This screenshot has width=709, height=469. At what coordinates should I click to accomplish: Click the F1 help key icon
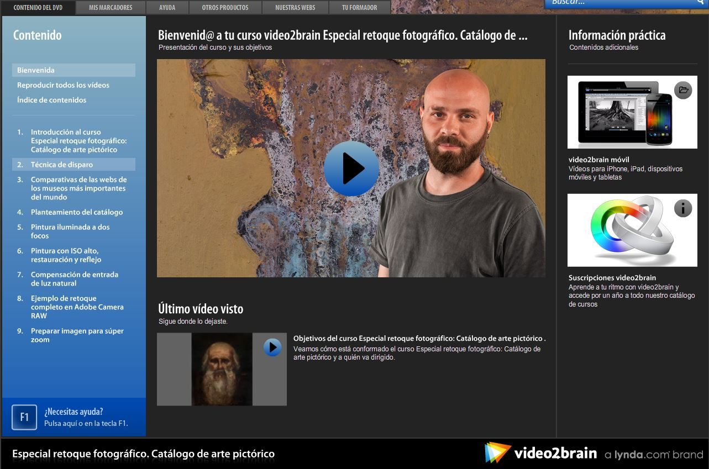[x=24, y=417]
